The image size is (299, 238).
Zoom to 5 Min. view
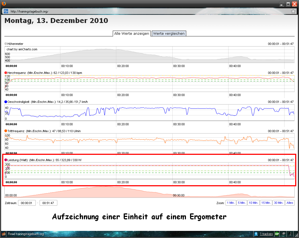point(241,203)
